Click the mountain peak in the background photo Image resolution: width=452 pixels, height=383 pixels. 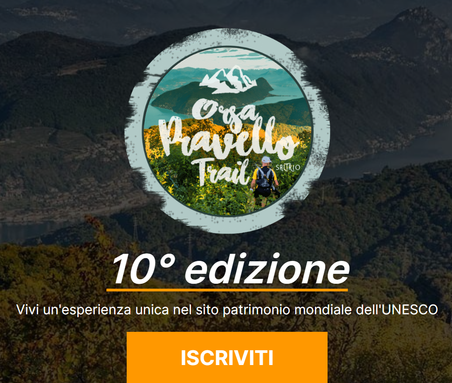tap(415, 14)
